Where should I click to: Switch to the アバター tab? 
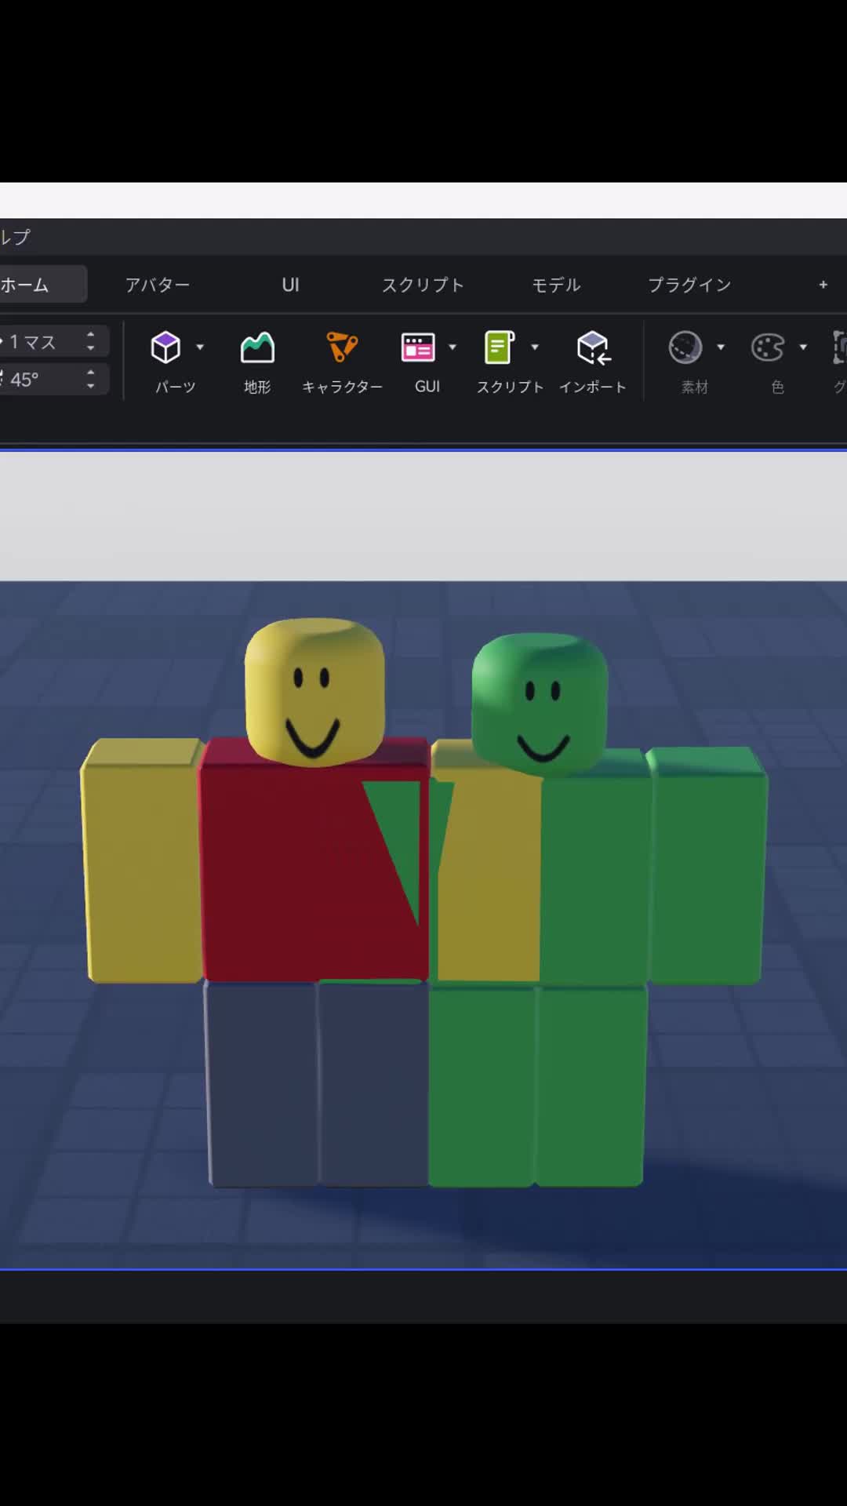(158, 285)
